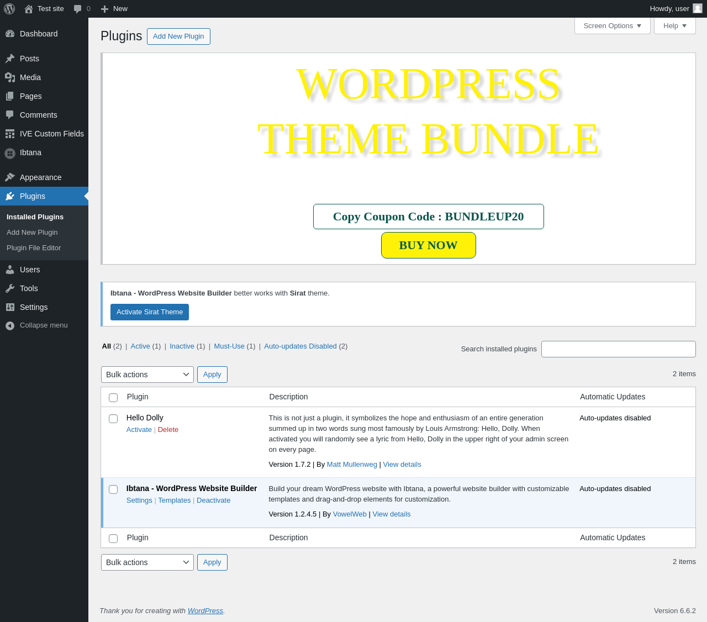Click the Version 6.6.2 footer text

point(675,611)
